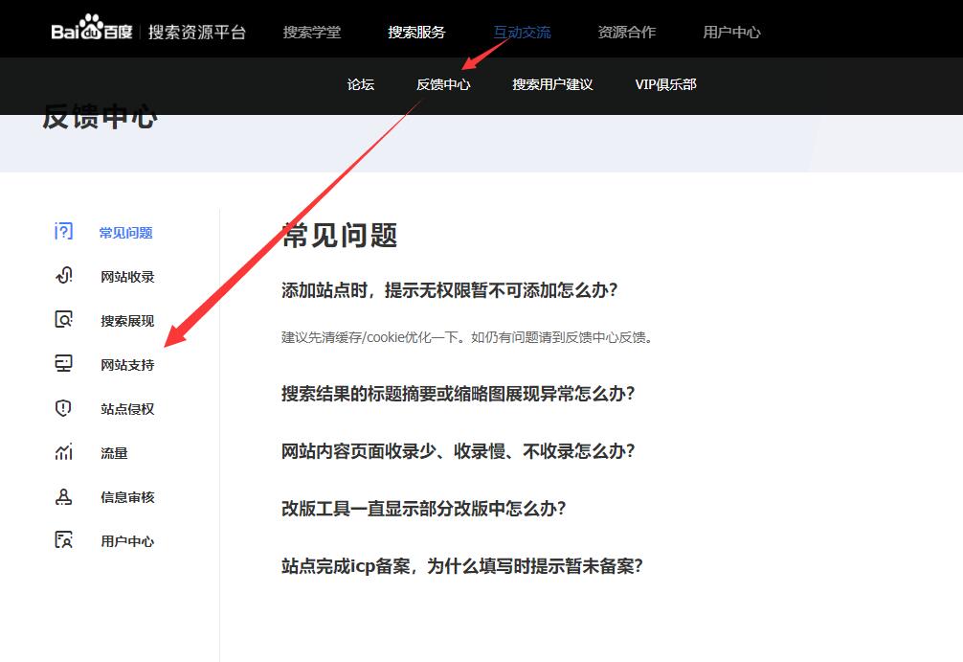Image resolution: width=963 pixels, height=662 pixels.
Task: Open the 搜索学堂 top menu
Action: [x=312, y=32]
